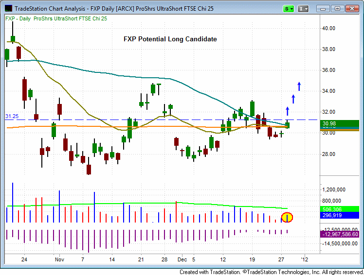Open the gray I interval-link dropdown
The height and width of the screenshot is (275, 364).
[x=303, y=9]
